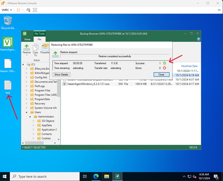Collapse the Users folder tree node

tap(27, 112)
